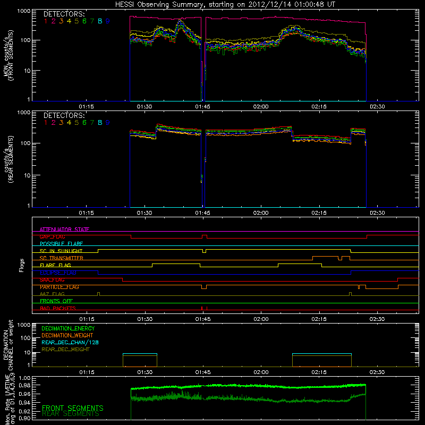This screenshot has height=425, width=425.
Task: Click detector number 5 in the front segments legend
Action: click(76, 21)
